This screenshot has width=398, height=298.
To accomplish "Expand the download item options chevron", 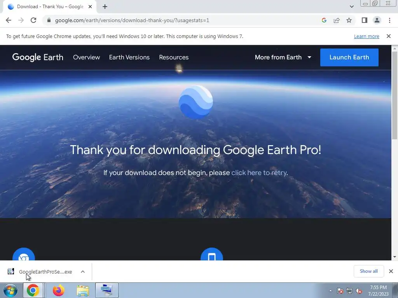I will click(83, 272).
